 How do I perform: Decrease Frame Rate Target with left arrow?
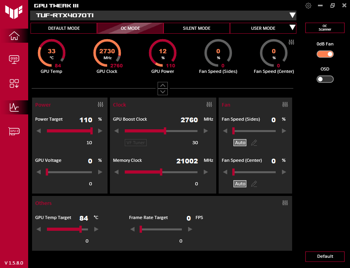click(x=132, y=229)
